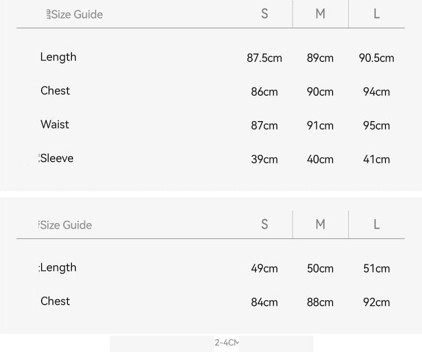Select the L column in top table
Screen dimensions: 422x352
pos(376,14)
